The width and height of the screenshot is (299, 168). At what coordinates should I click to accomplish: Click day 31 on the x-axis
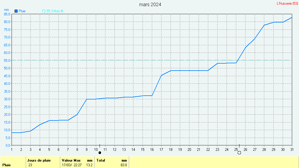coord(292,150)
